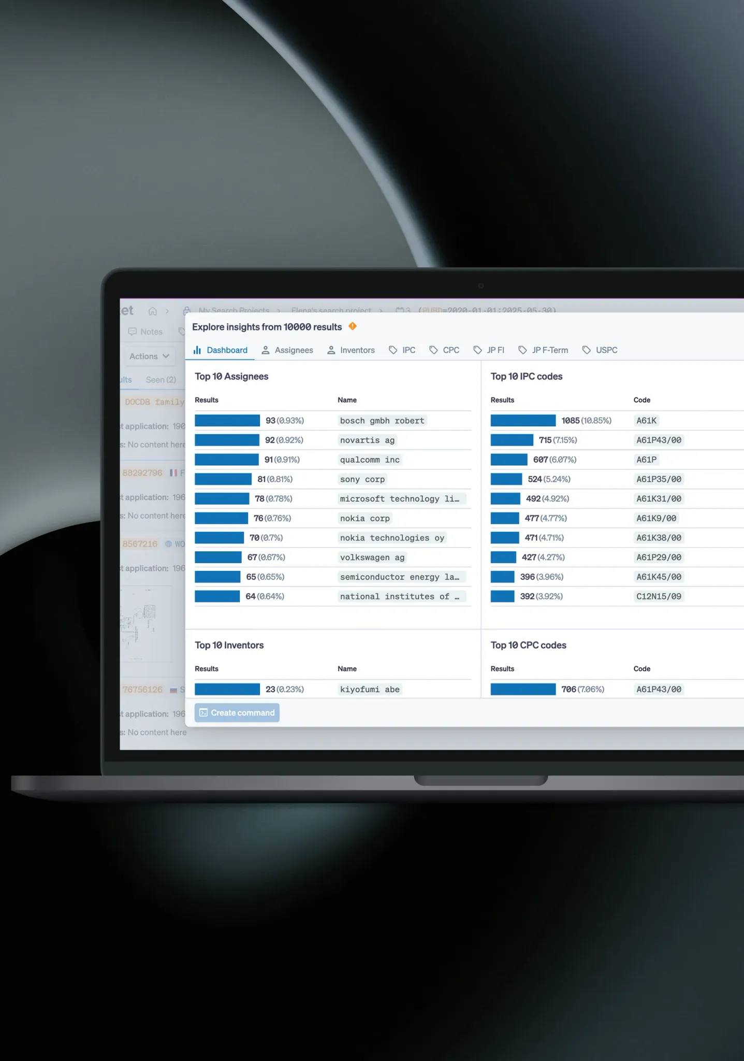This screenshot has height=1061, width=744.
Task: Click IPC code A61K9/00
Action: (656, 519)
